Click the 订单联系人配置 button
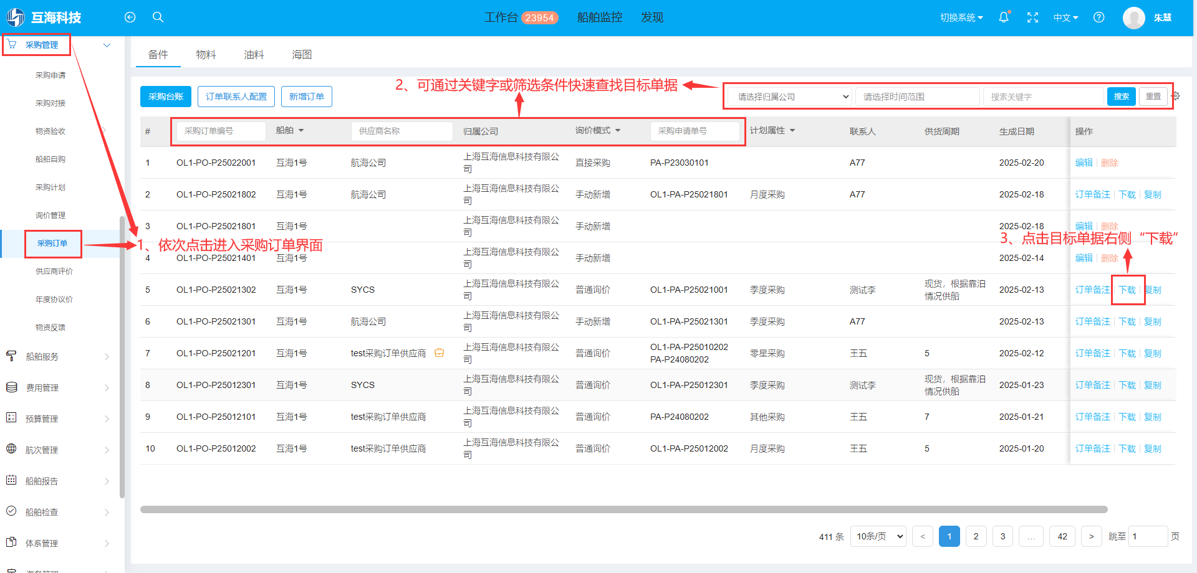This screenshot has width=1197, height=573. [236, 97]
